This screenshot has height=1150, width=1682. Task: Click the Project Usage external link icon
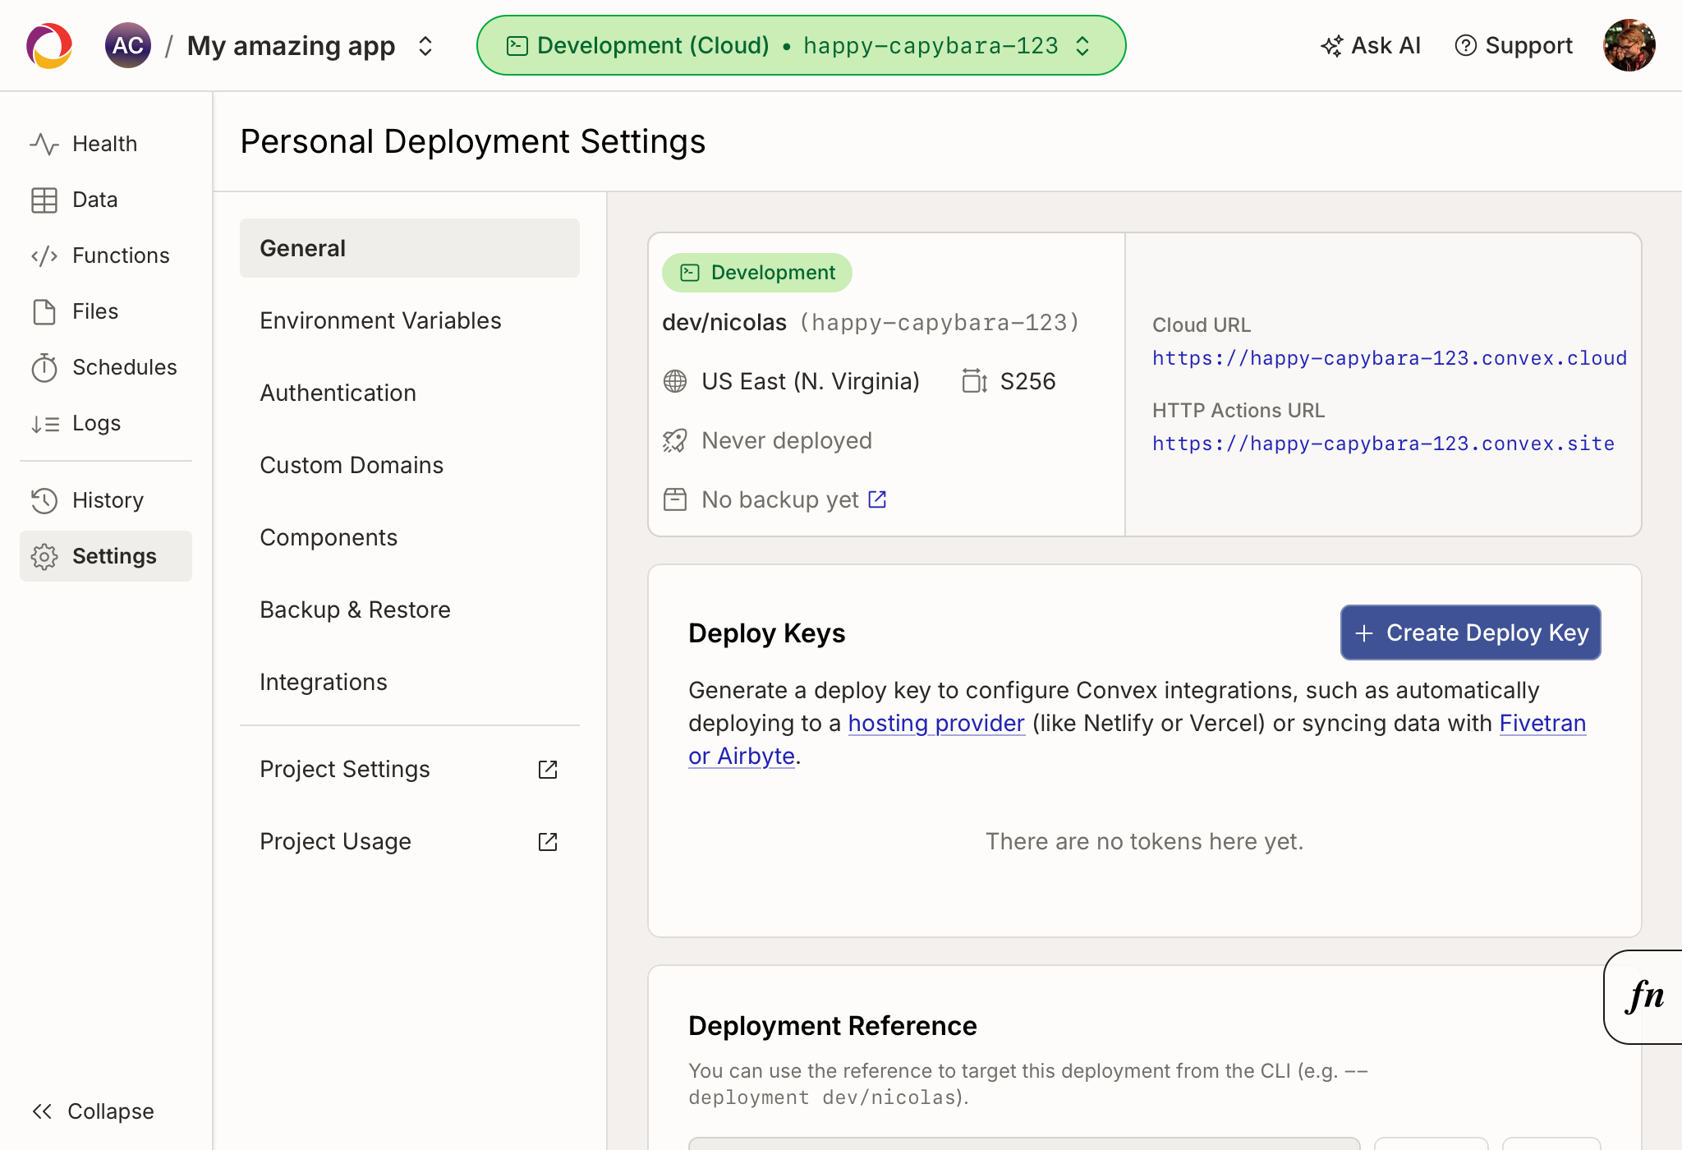[548, 842]
